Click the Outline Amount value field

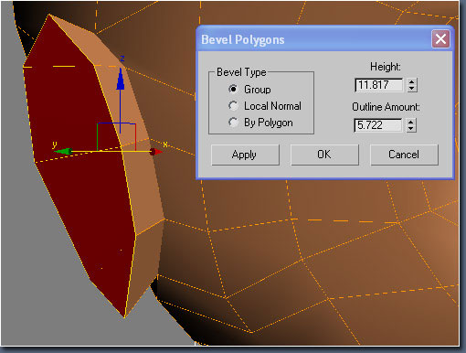coord(378,125)
